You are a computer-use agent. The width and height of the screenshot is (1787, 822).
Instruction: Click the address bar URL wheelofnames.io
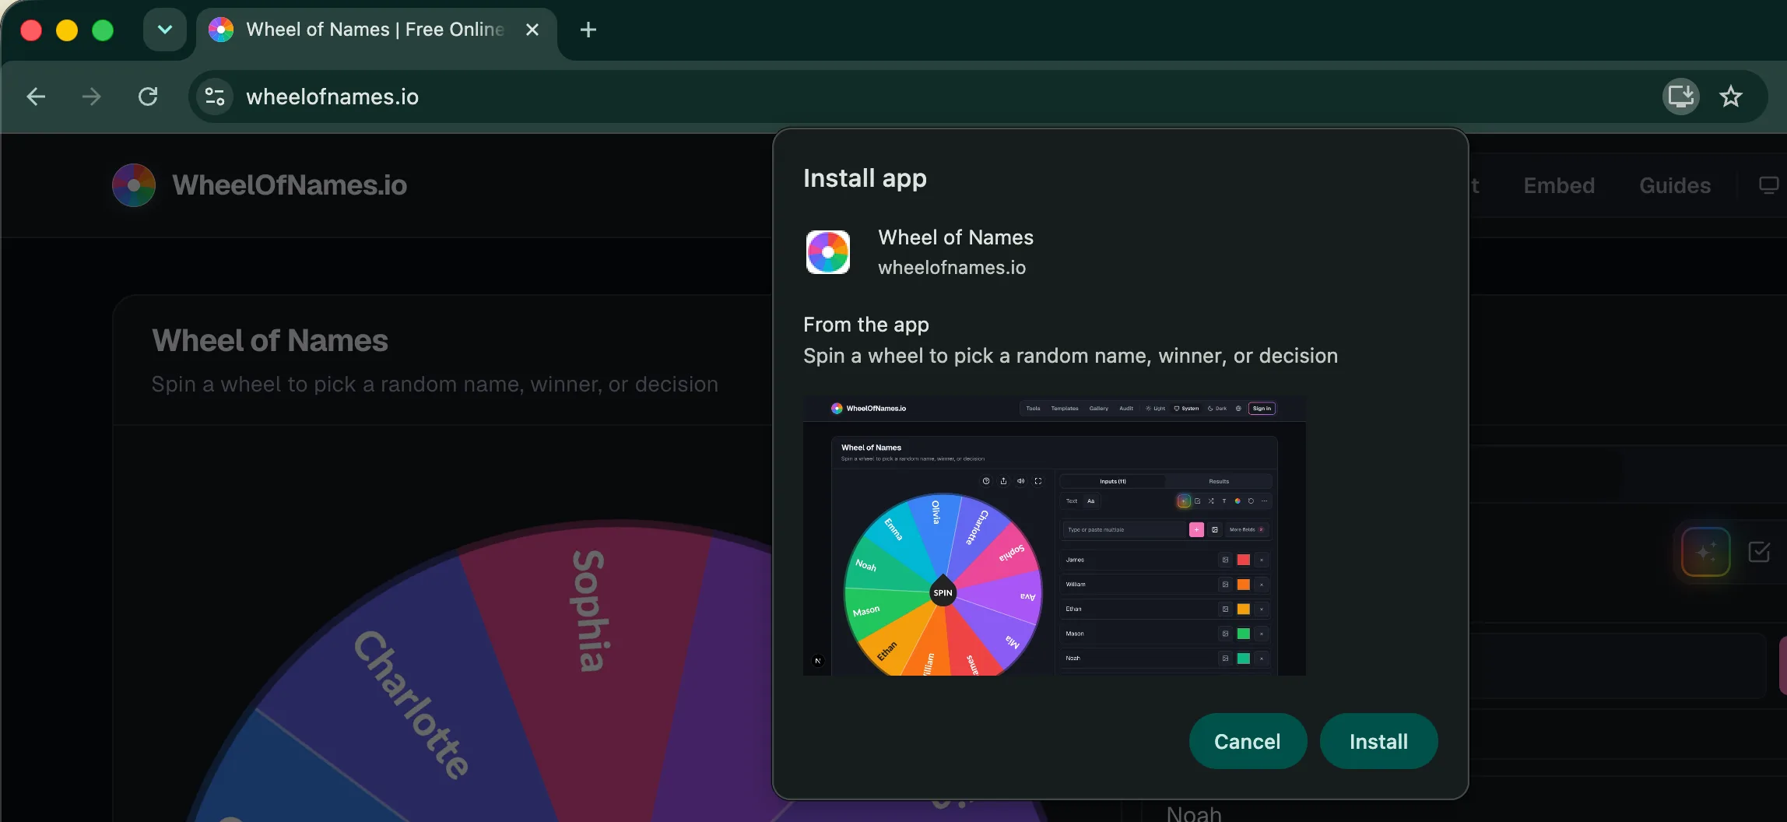pos(332,97)
